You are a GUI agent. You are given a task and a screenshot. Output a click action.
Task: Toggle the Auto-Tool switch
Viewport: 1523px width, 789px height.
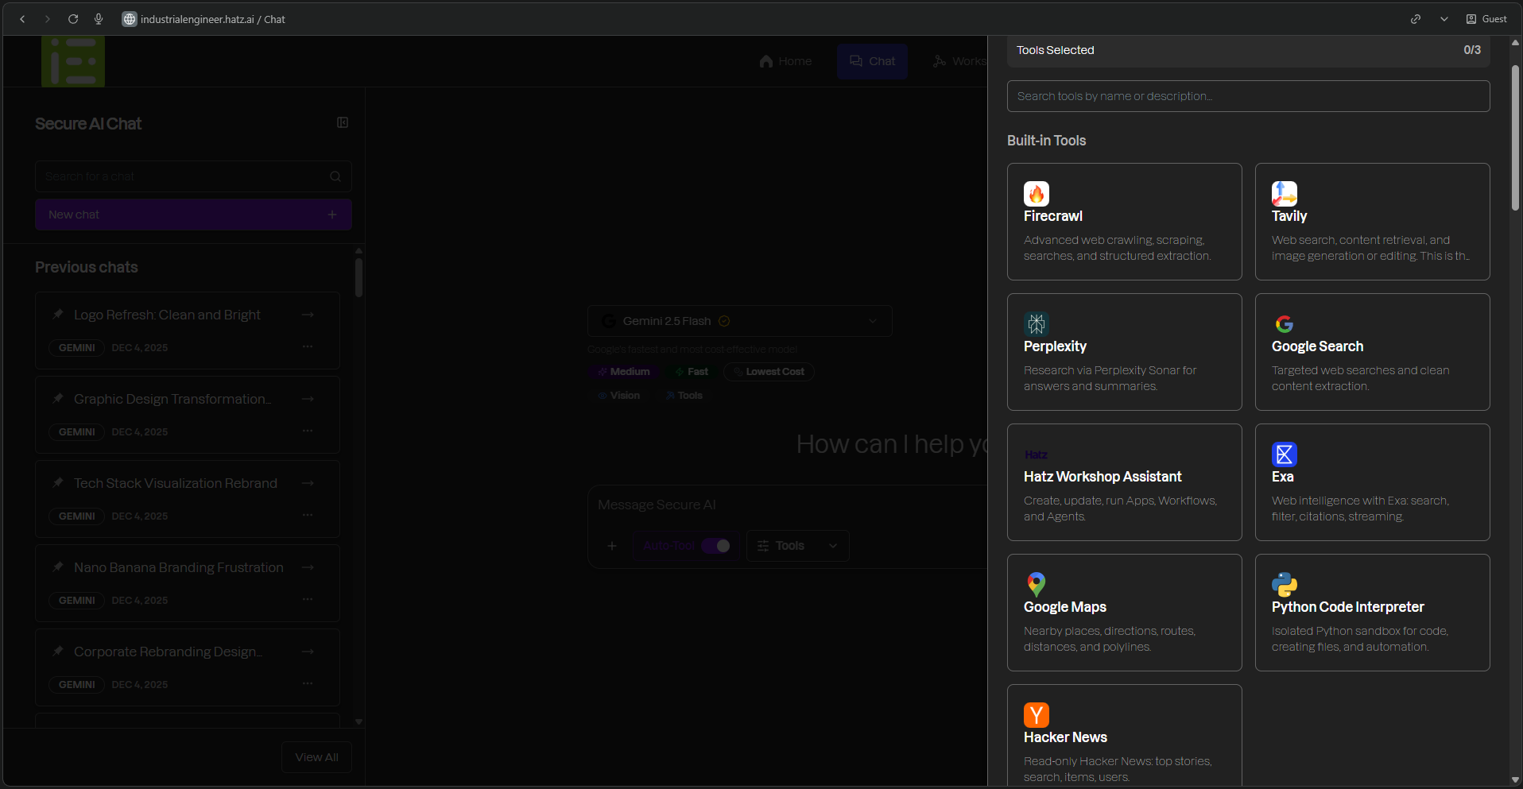715,546
